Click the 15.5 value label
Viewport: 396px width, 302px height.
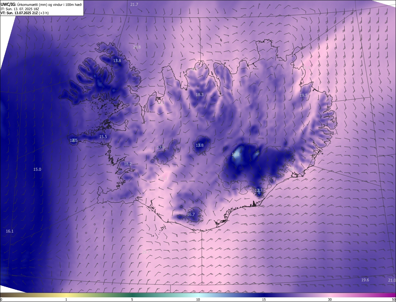coord(103,136)
